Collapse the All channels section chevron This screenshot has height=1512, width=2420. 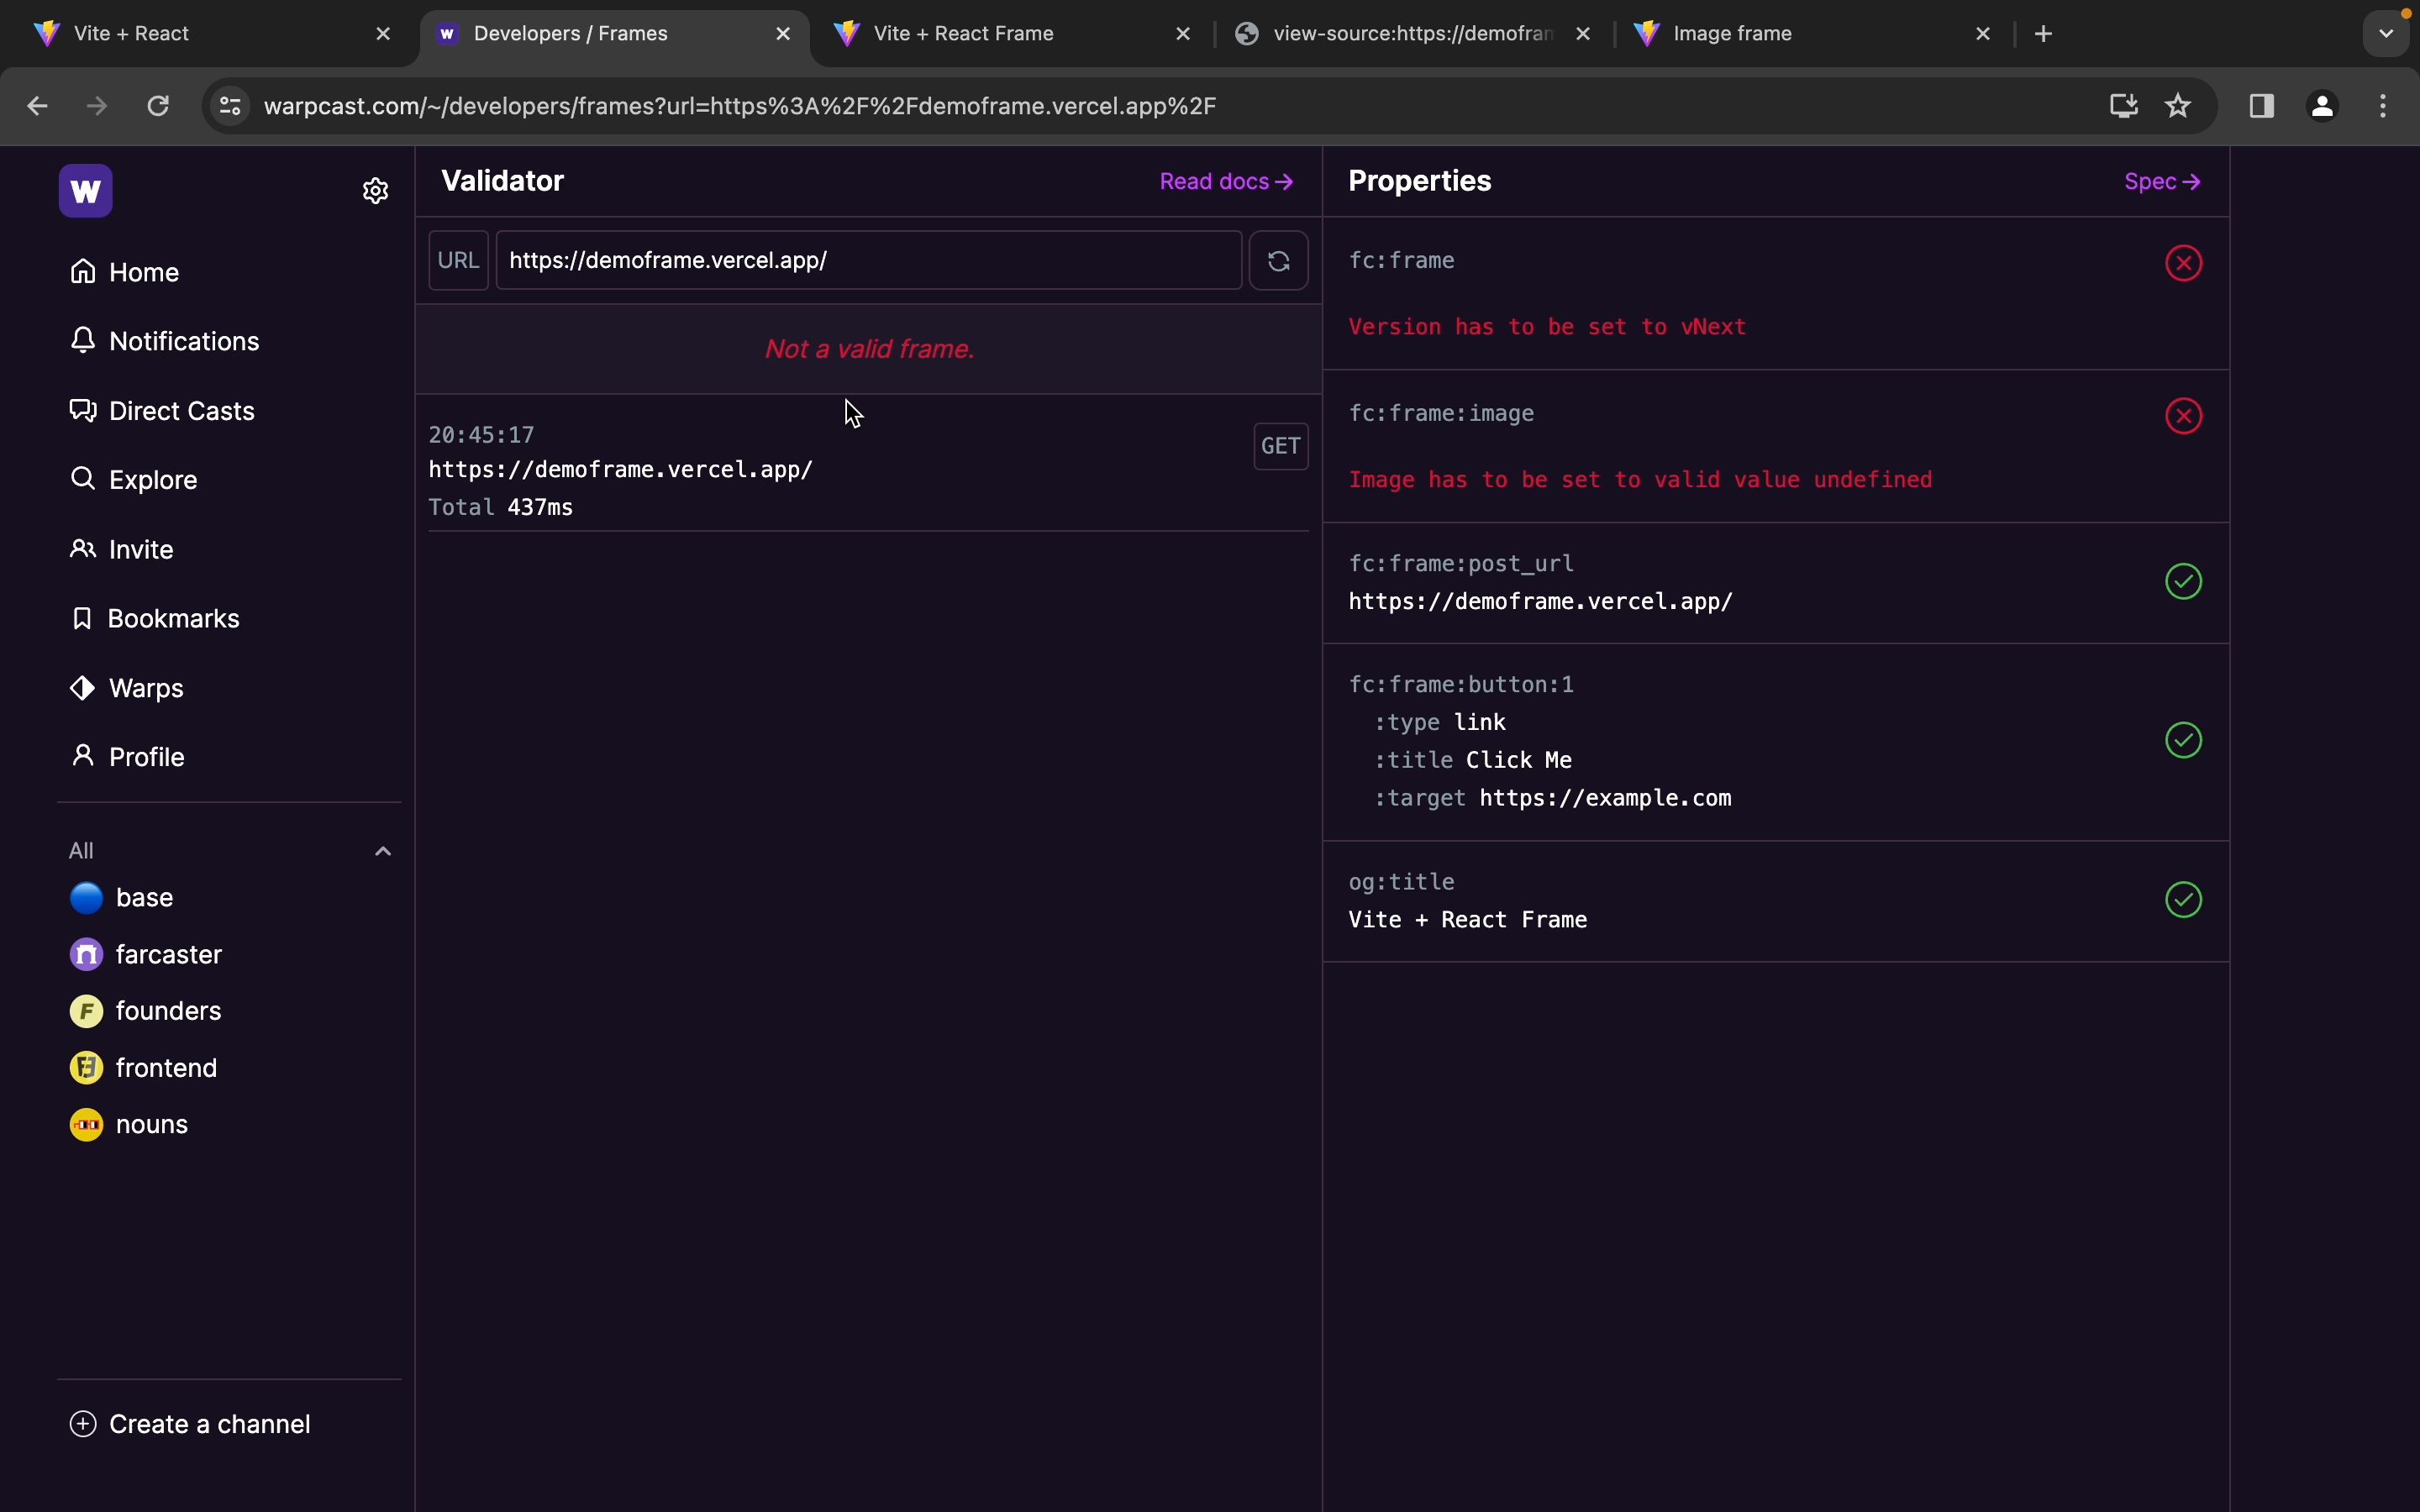[x=383, y=852]
